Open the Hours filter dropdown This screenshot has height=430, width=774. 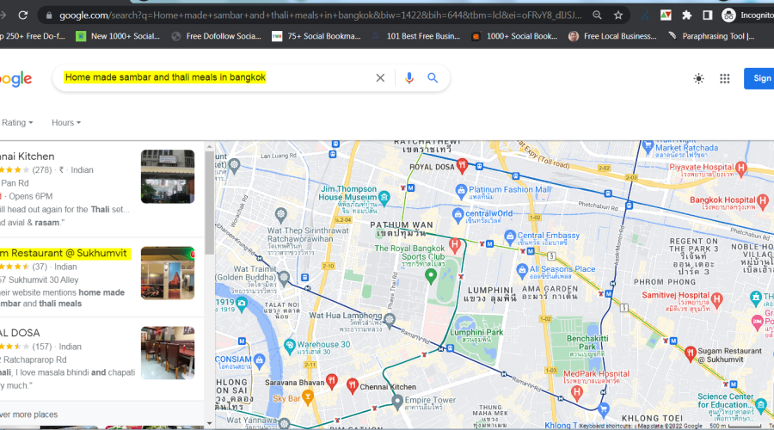pos(66,123)
